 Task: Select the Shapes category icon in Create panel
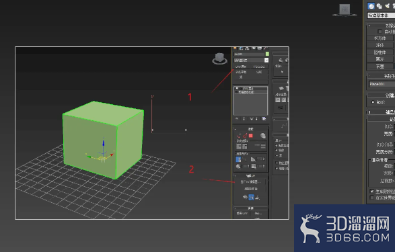pyautogui.click(x=379, y=6)
